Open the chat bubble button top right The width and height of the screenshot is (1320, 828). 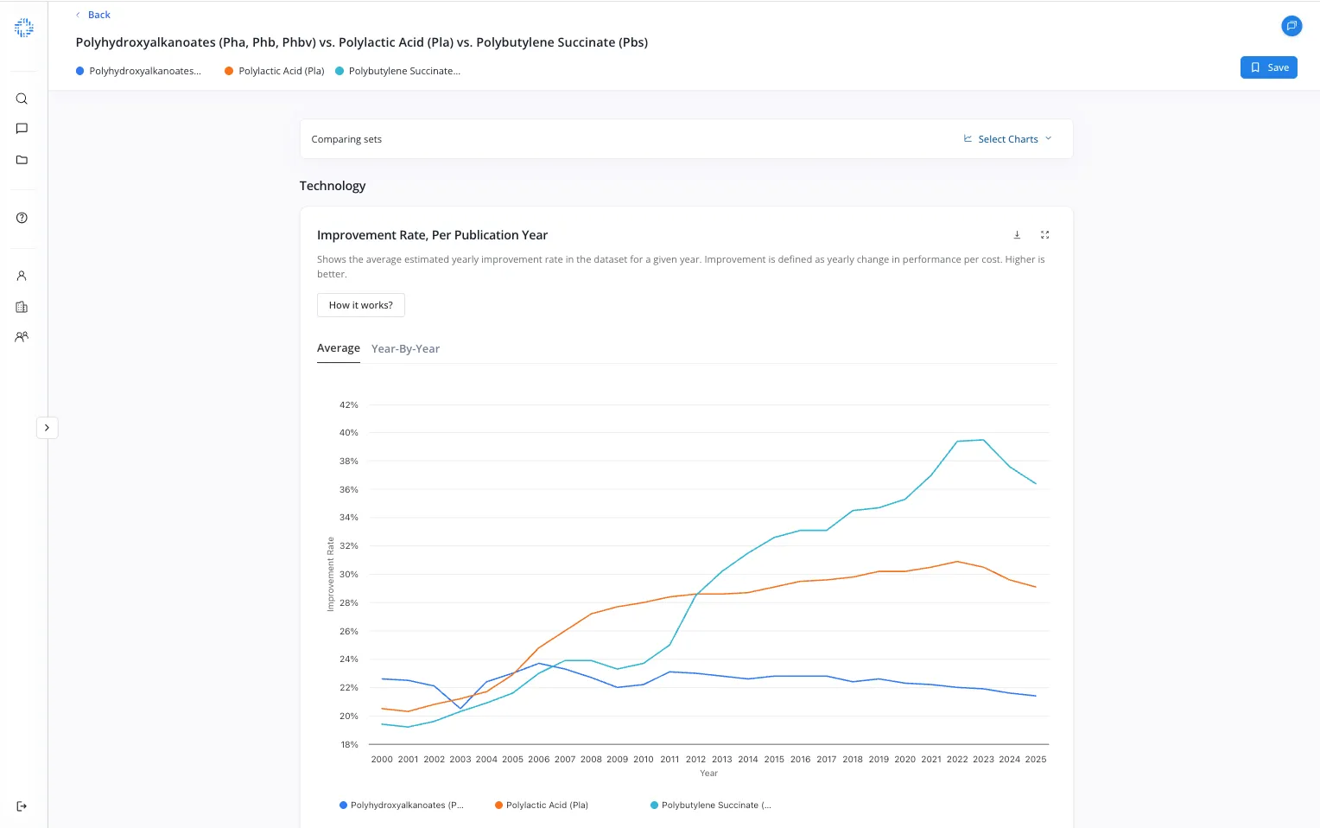coord(1291,26)
